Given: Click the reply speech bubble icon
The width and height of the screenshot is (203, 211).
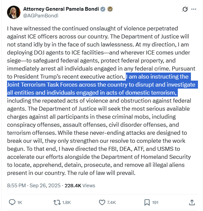Looking at the screenshot, I should (12, 202).
